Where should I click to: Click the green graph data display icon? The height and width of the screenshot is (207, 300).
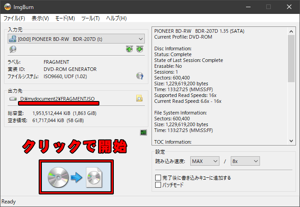(143, 132)
